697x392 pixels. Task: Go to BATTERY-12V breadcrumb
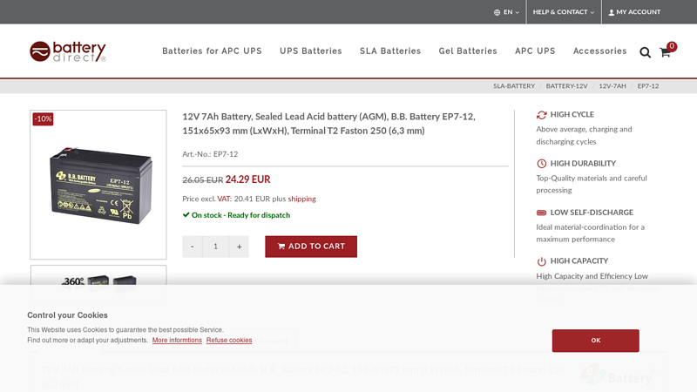[567, 86]
